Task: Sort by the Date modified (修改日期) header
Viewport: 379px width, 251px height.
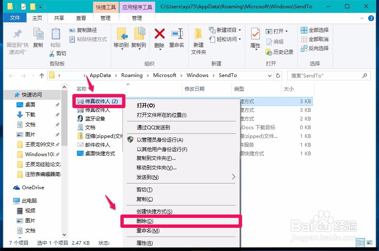Action: click(194, 89)
